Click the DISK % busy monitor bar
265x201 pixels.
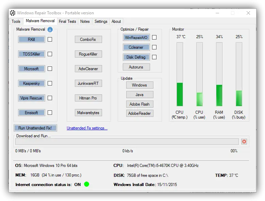239,74
